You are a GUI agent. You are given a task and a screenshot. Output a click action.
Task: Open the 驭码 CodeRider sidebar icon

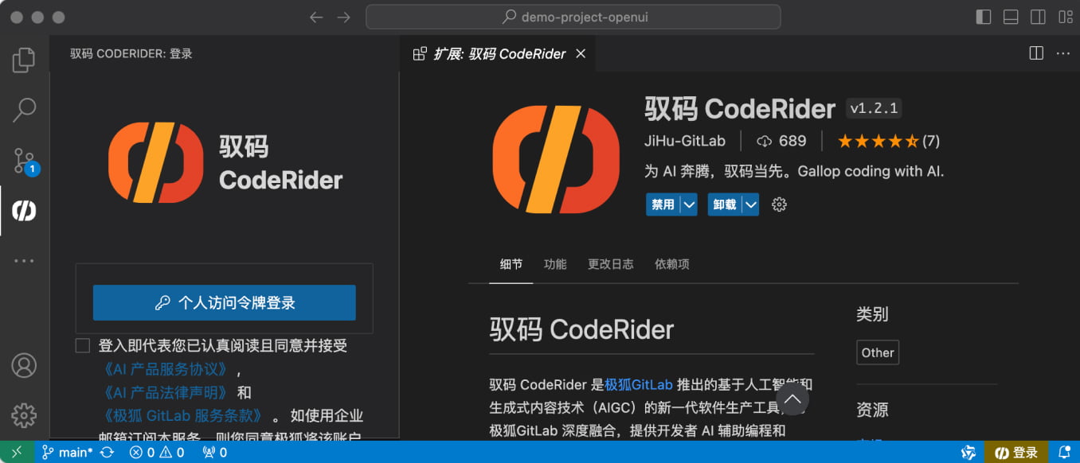point(24,211)
